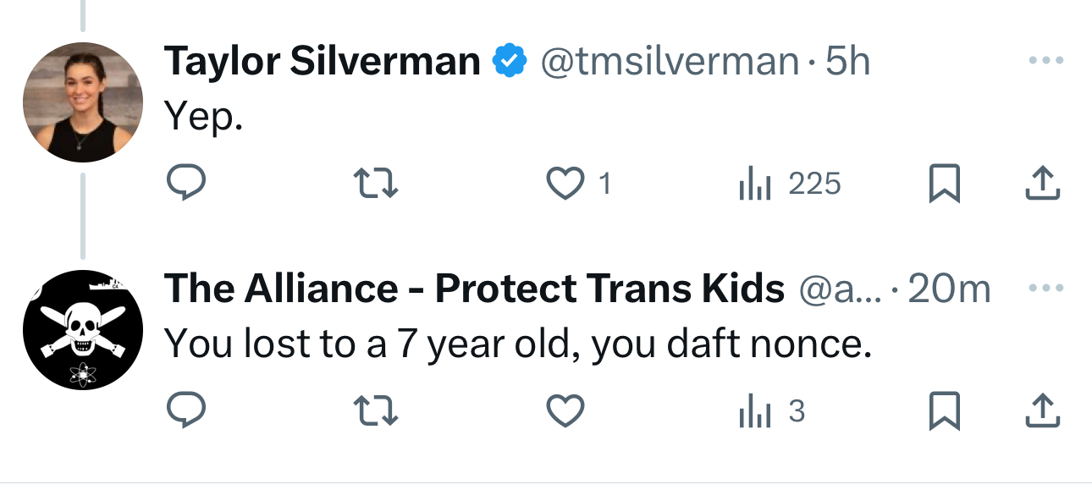Reply to Taylor Silverman's "Yep." tweet

pos(185,183)
